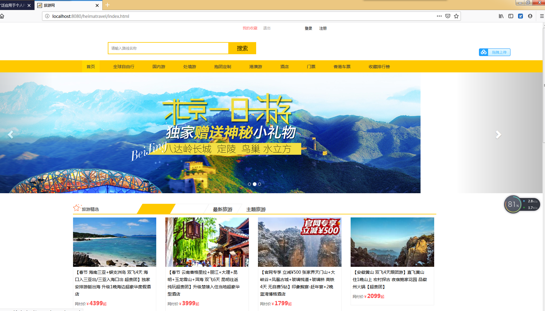The width and height of the screenshot is (545, 311).
Task: Select 首页 in navigation bar
Action: [x=91, y=67]
